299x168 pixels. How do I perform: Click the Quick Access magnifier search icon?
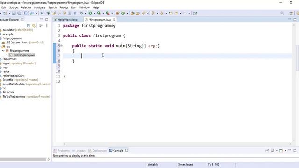click(x=282, y=13)
